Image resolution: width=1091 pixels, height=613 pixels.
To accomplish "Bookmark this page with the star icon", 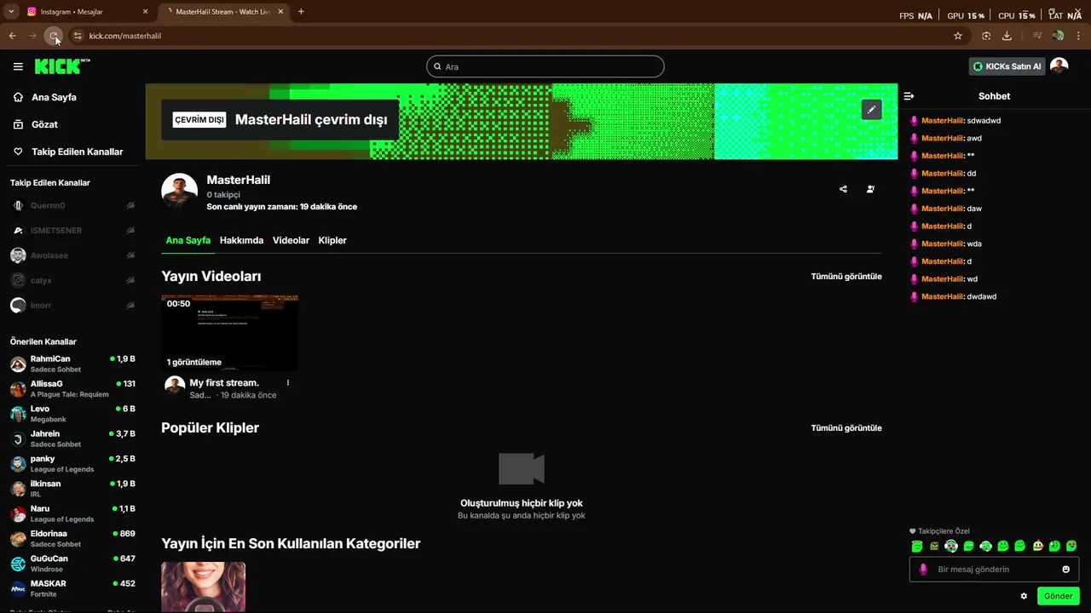I will pos(958,36).
